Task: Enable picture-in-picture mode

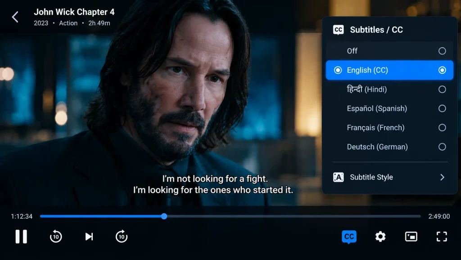Action: [x=411, y=237]
